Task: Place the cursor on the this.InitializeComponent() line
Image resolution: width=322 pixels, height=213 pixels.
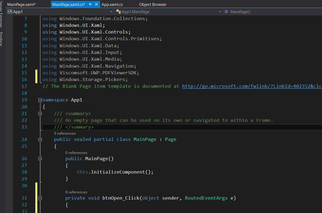Action: tap(115, 172)
